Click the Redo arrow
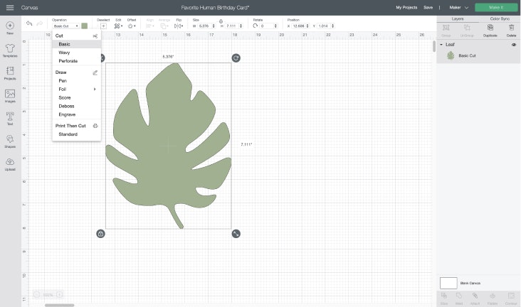Image resolution: width=521 pixels, height=307 pixels. click(40, 23)
